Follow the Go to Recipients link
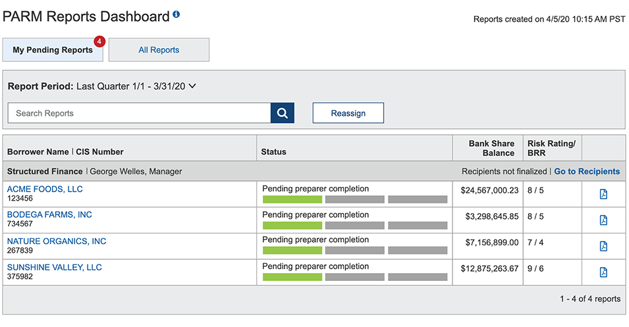Viewport: 629px width, 327px height. tap(586, 172)
